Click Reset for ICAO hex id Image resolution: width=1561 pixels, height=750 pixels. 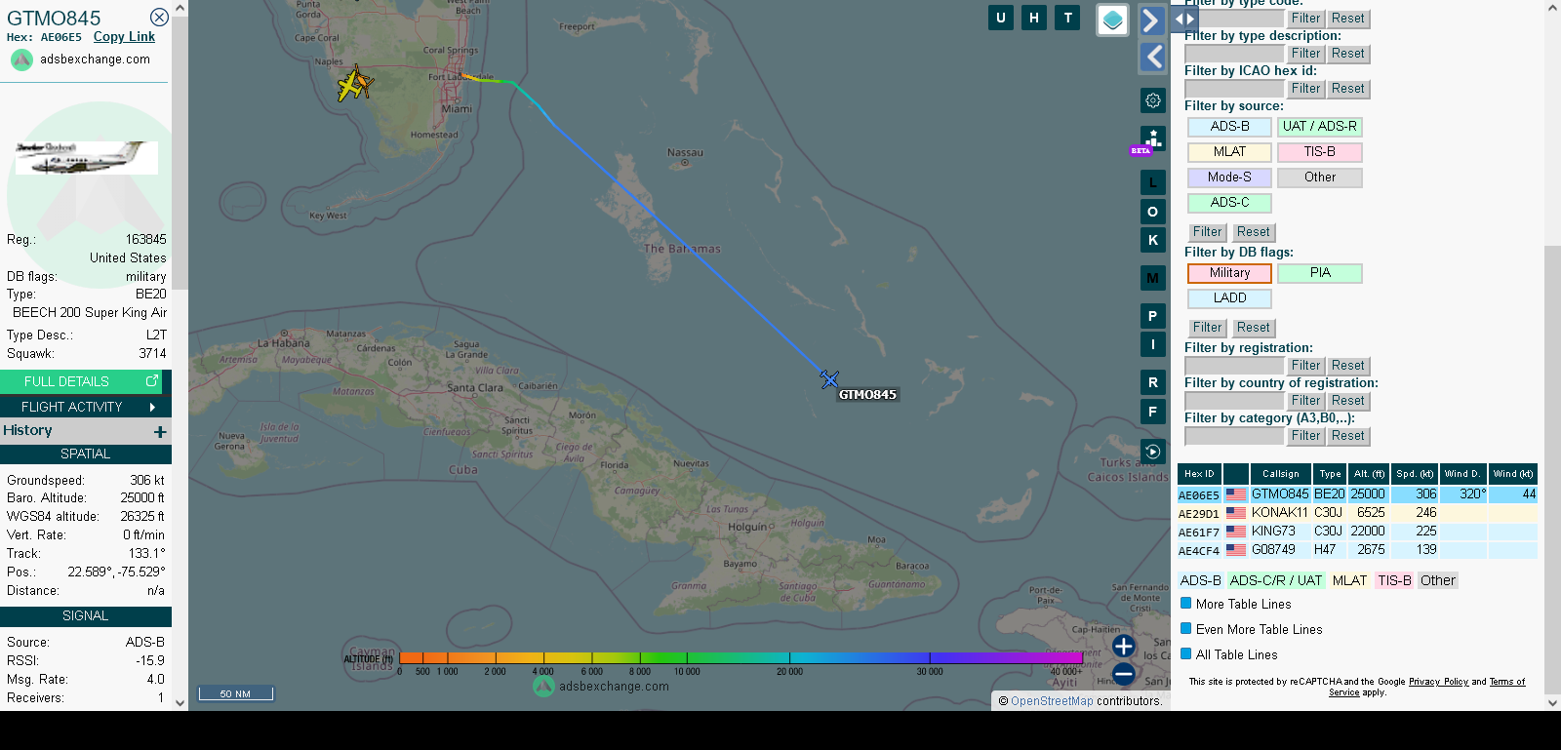pyautogui.click(x=1347, y=89)
